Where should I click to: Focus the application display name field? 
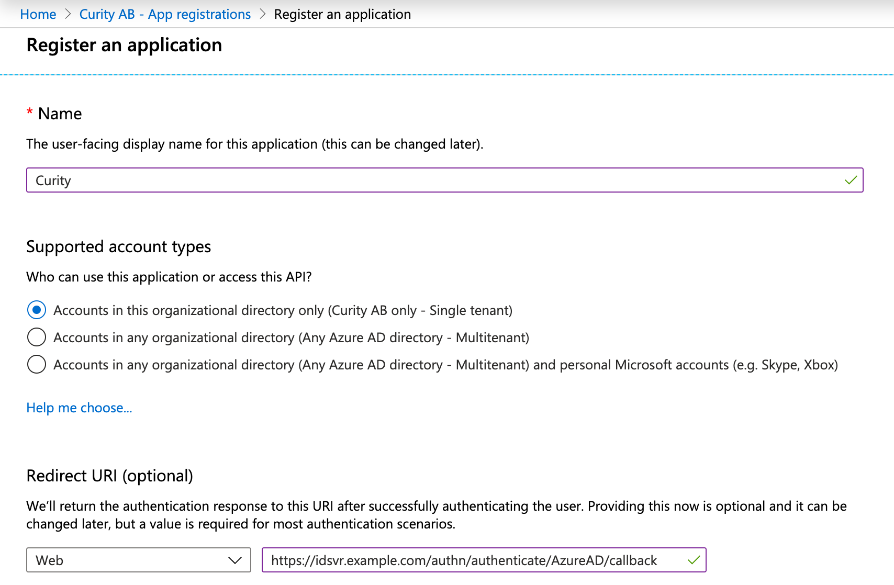tap(314, 180)
